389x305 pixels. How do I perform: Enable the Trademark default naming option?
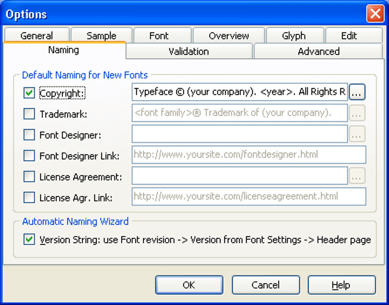pyautogui.click(x=29, y=113)
